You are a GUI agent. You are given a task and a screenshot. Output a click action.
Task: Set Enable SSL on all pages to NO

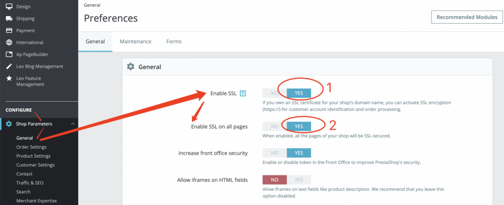pyautogui.click(x=275, y=126)
